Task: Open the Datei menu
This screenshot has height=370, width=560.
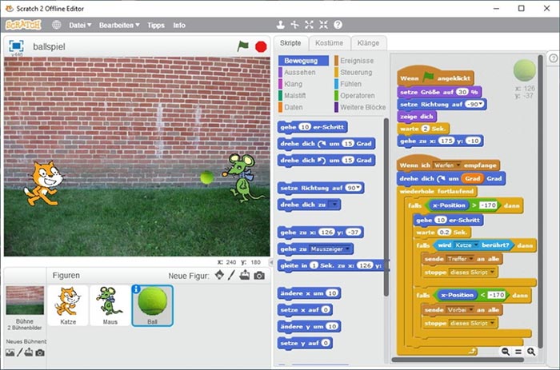Action: click(80, 26)
